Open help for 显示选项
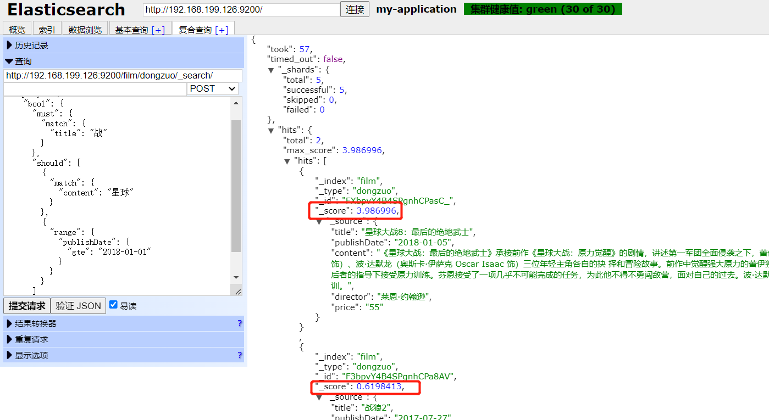Screen dimensions: 769x420 click(240, 355)
